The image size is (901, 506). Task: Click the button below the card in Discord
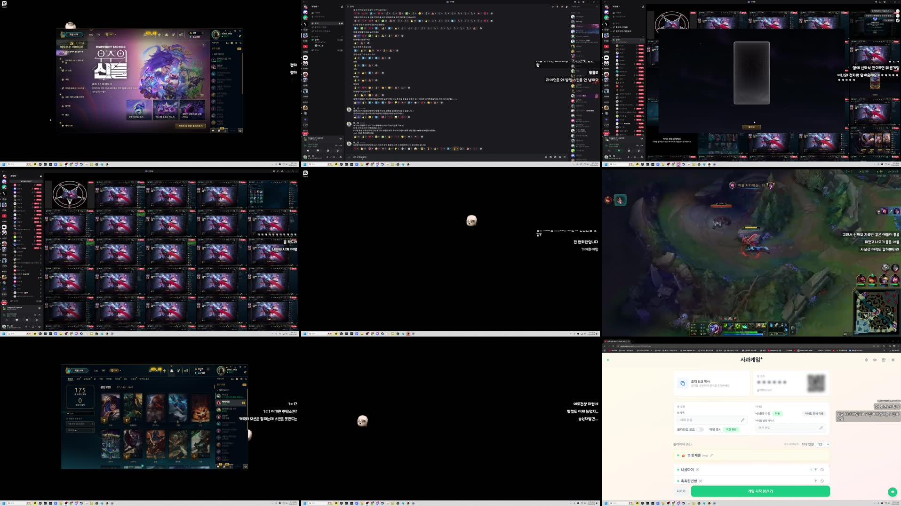751,127
